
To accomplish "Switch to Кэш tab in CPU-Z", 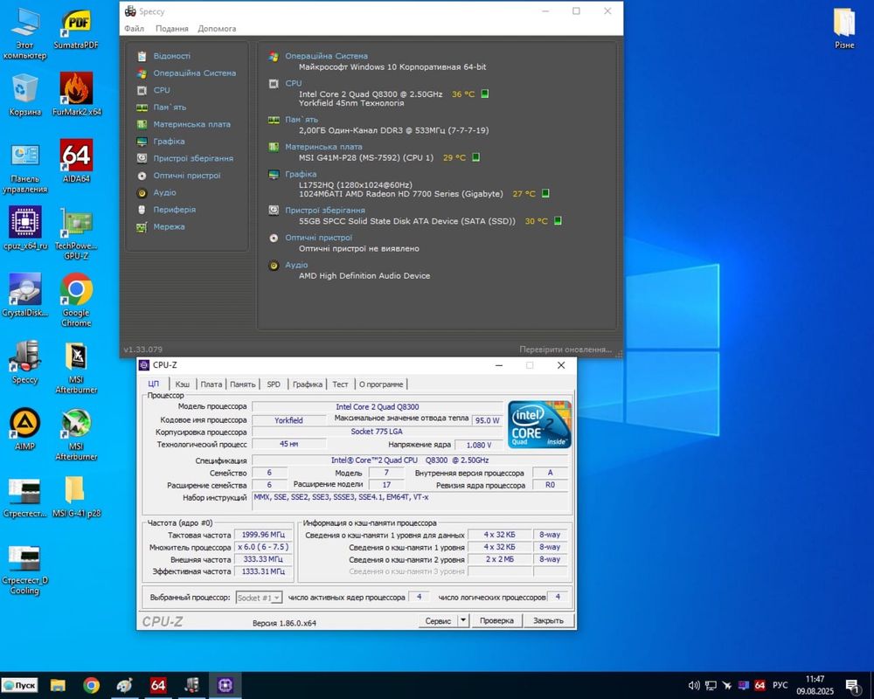I will point(183,384).
